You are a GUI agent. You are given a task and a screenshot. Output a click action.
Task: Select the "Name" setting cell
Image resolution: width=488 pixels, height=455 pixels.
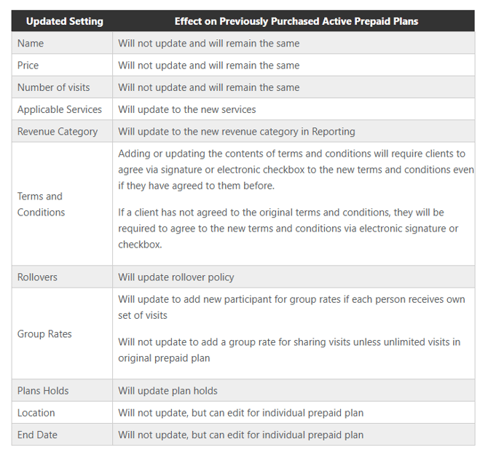[31, 44]
